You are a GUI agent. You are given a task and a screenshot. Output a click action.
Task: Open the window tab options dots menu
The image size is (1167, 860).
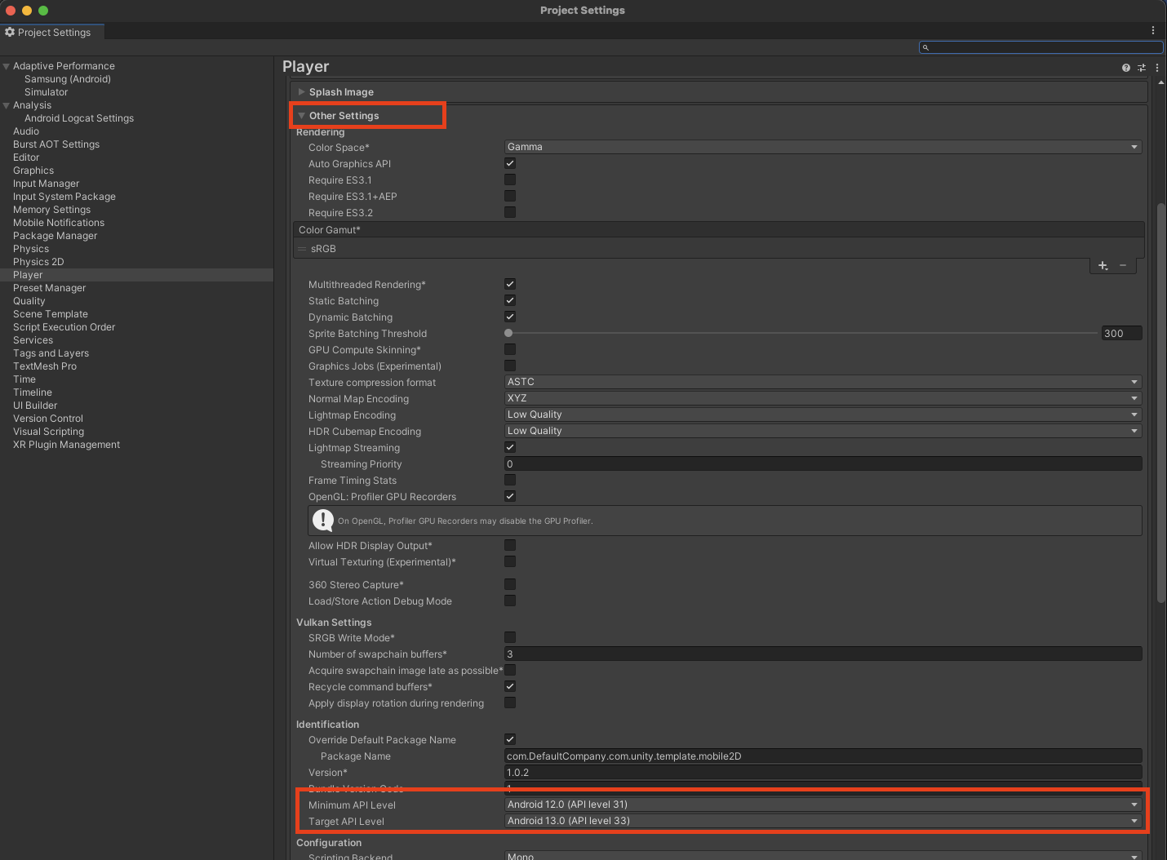pyautogui.click(x=1153, y=30)
